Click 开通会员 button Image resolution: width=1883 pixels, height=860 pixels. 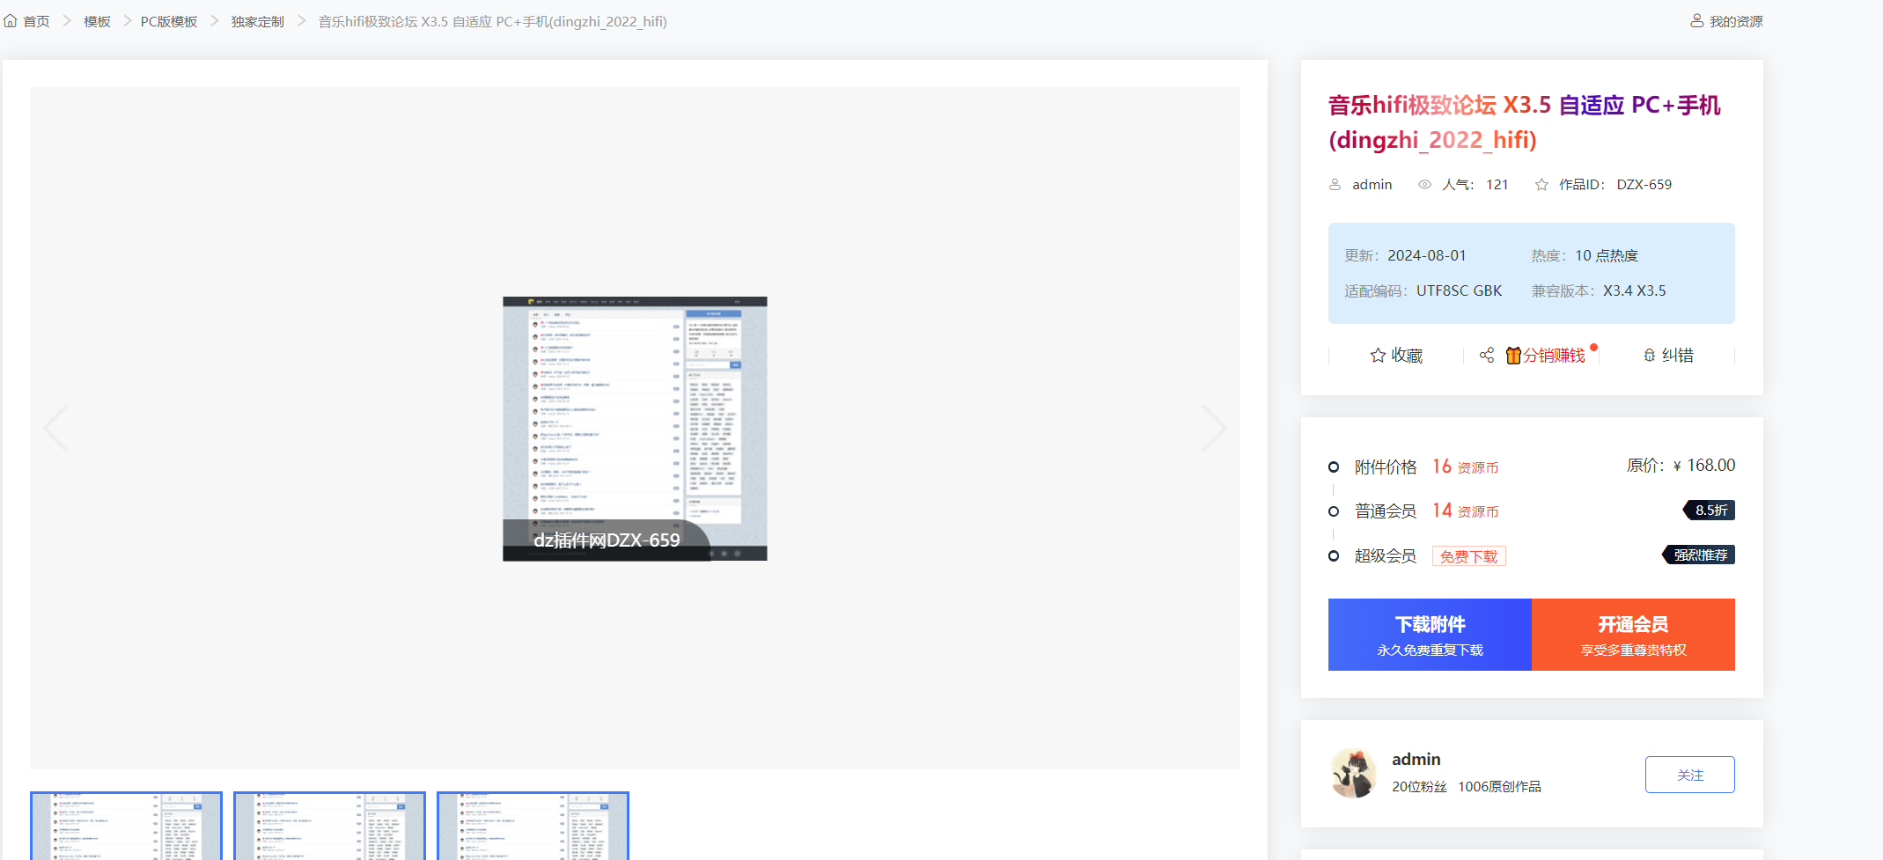click(1633, 635)
